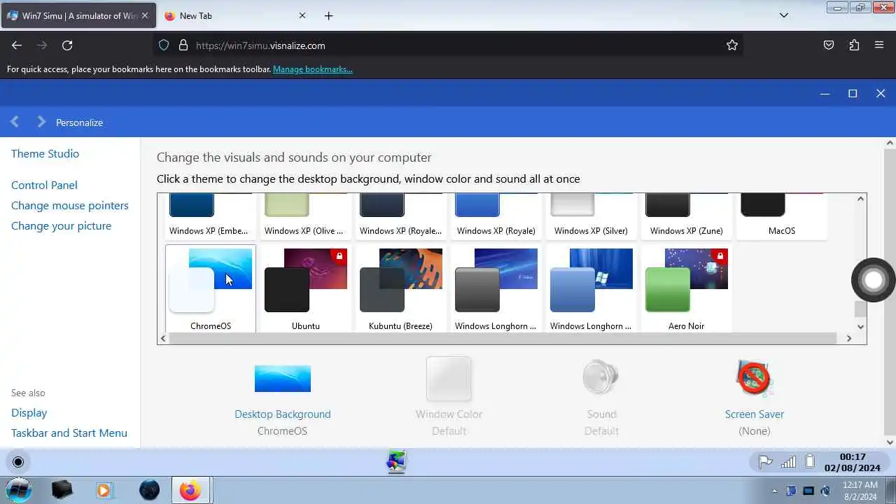Click tracking protection shield icon
This screenshot has height=504, width=896.
[x=164, y=45]
